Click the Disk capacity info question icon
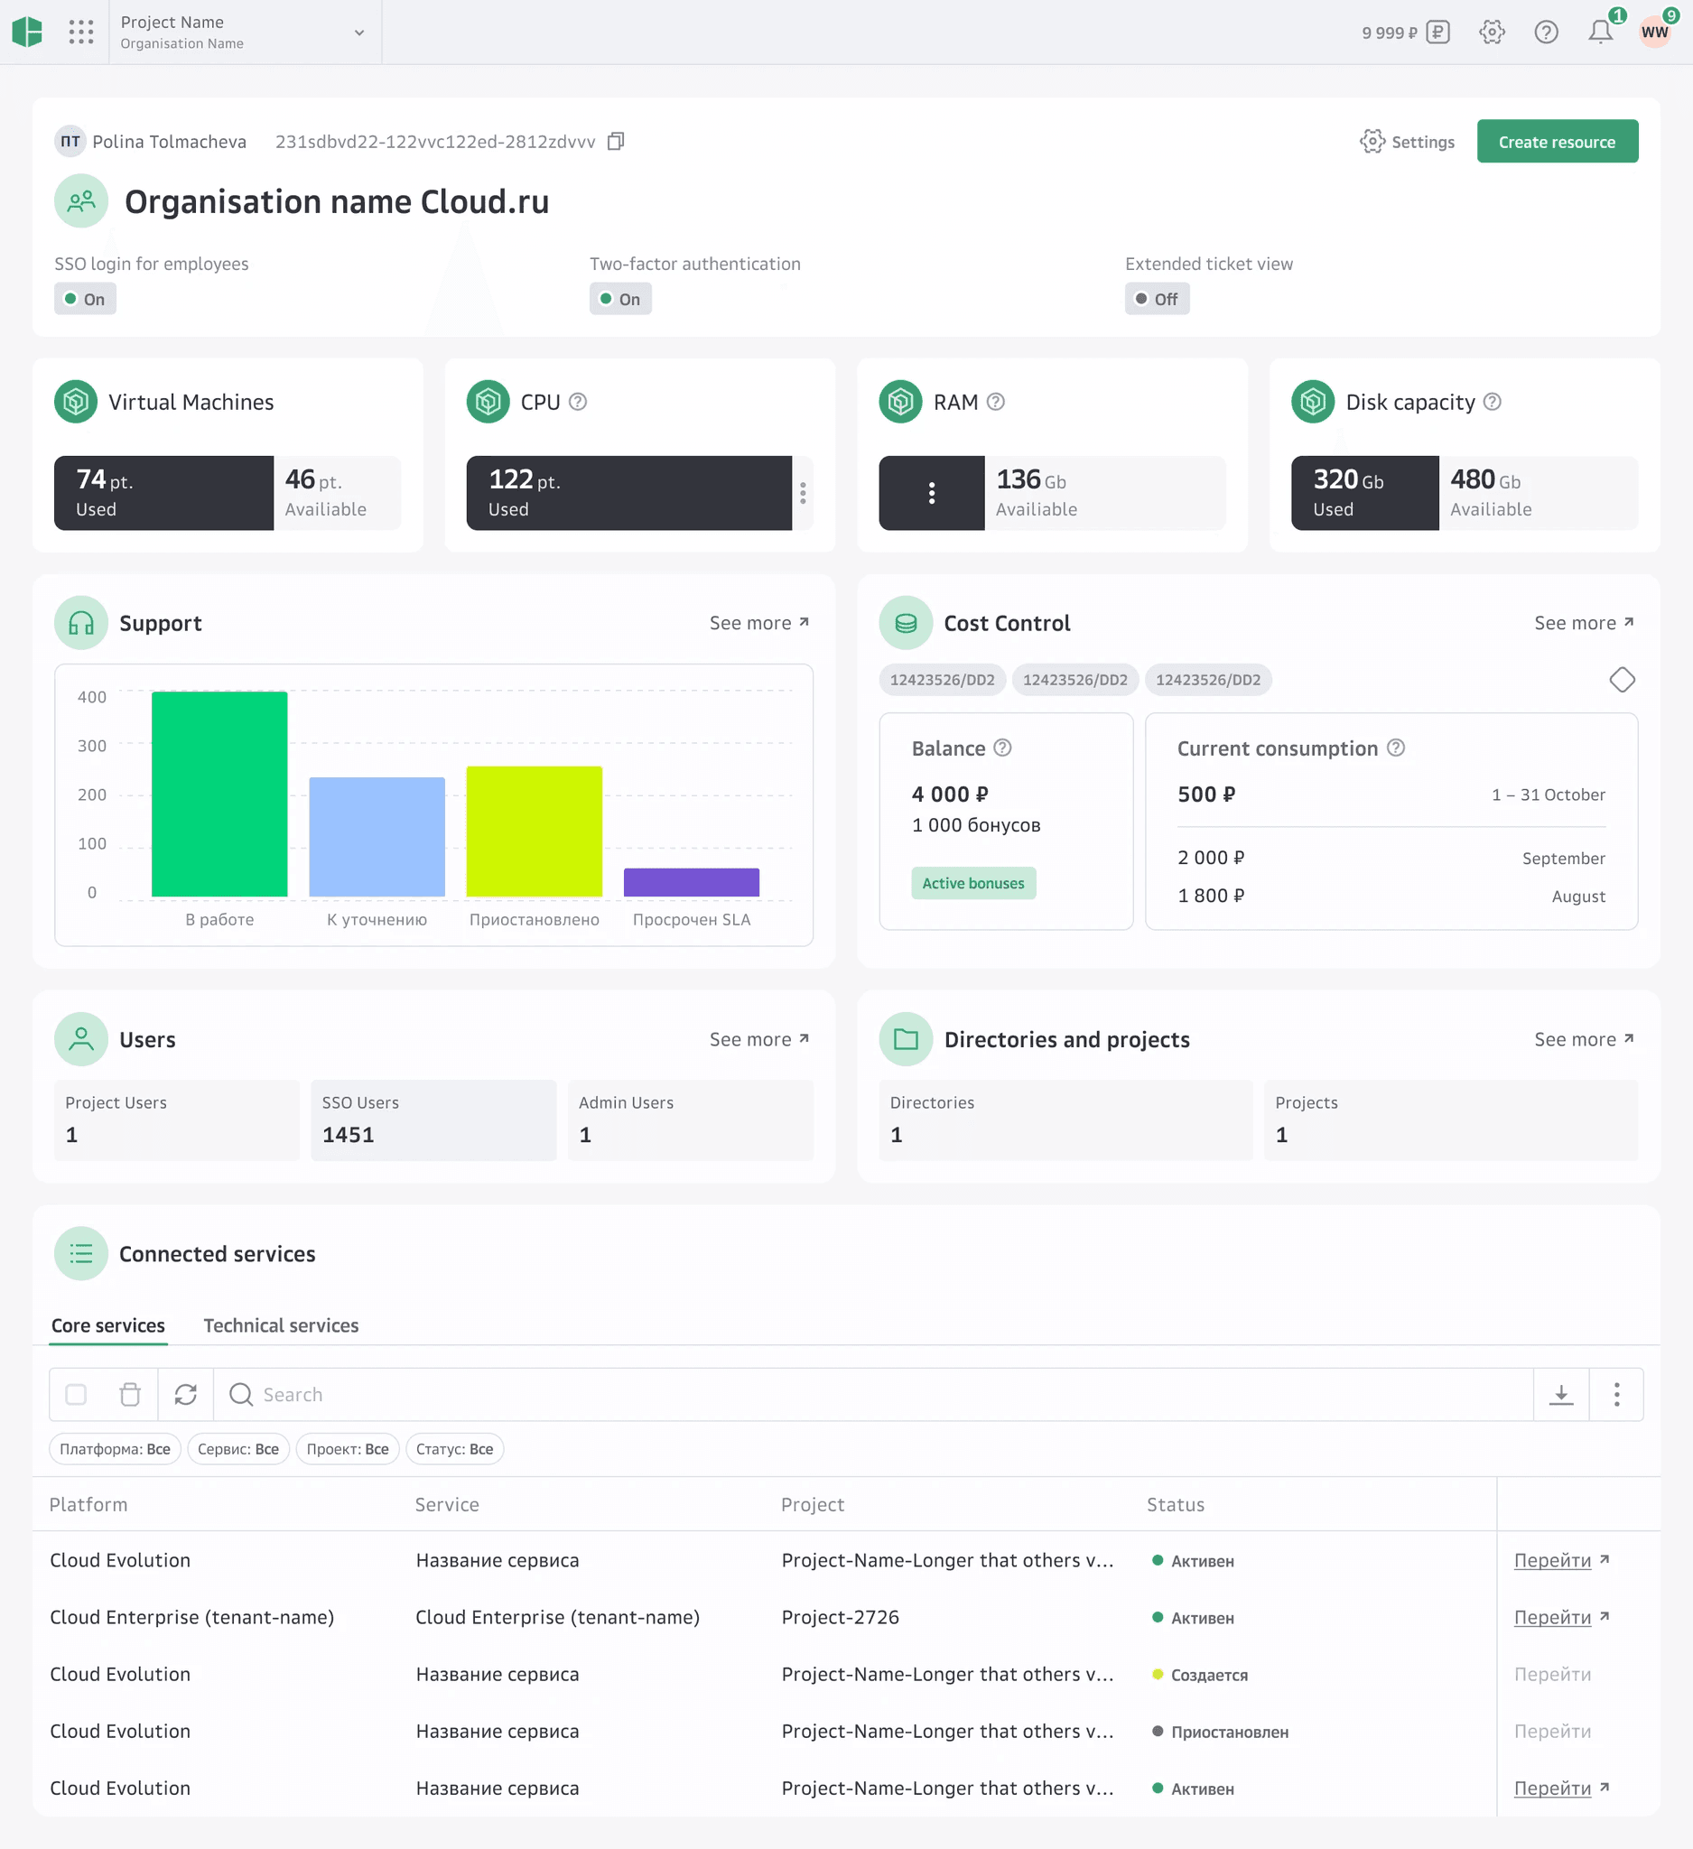The image size is (1693, 1849). tap(1493, 402)
